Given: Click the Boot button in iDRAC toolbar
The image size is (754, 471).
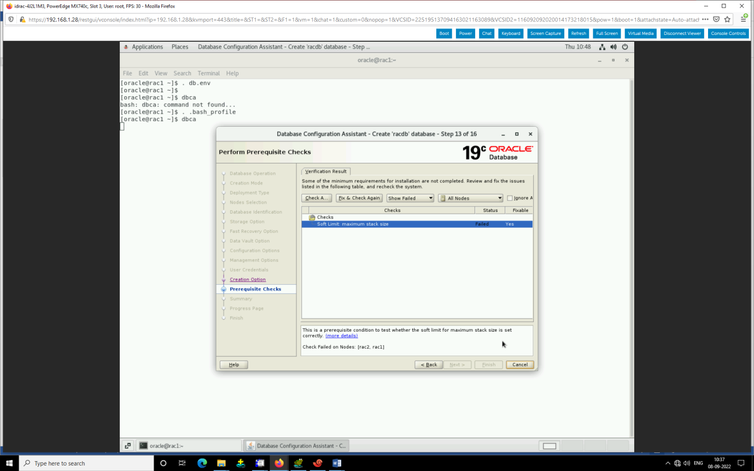Looking at the screenshot, I should click(x=444, y=33).
